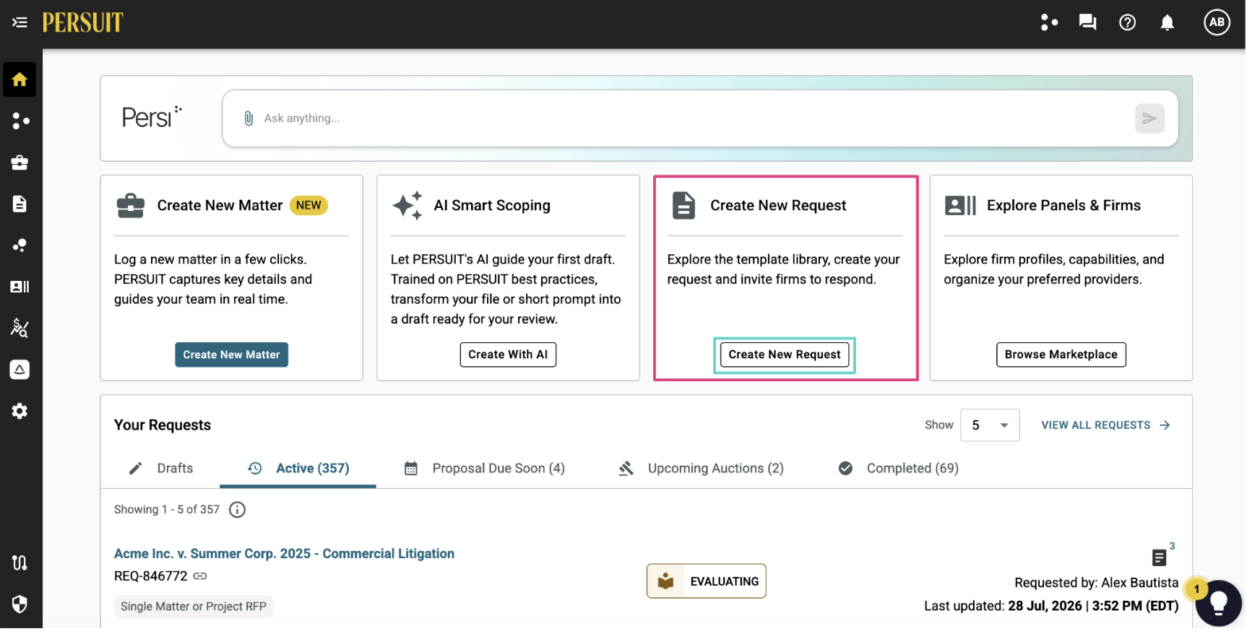Open the Home icon in sidebar
The height and width of the screenshot is (634, 1247).
coord(20,79)
